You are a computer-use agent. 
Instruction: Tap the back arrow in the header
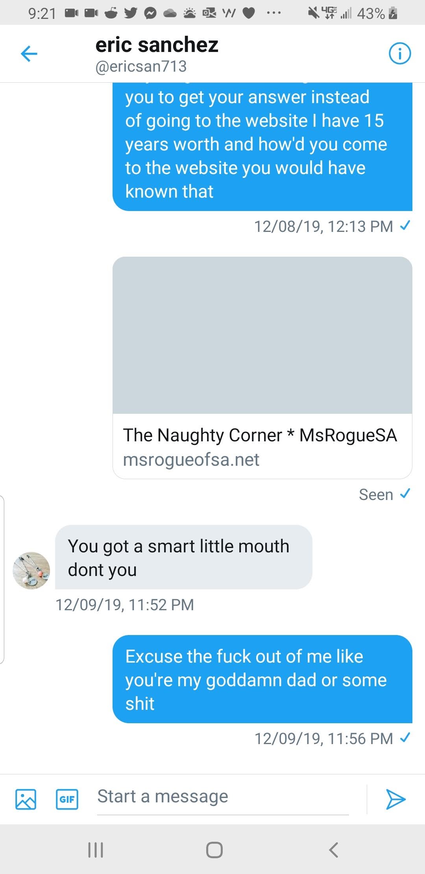click(29, 54)
